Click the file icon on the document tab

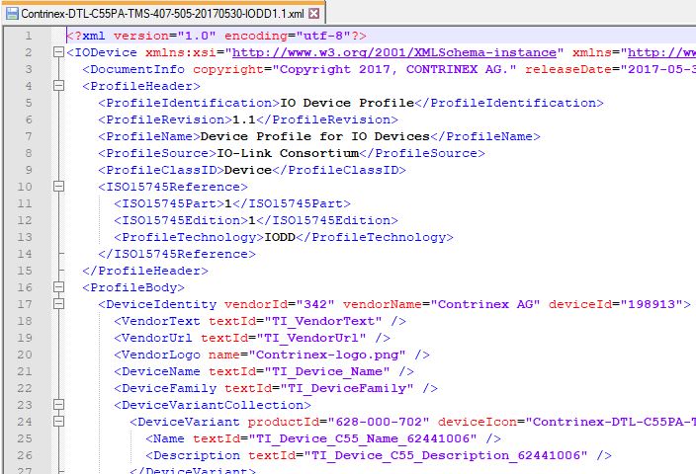click(12, 14)
